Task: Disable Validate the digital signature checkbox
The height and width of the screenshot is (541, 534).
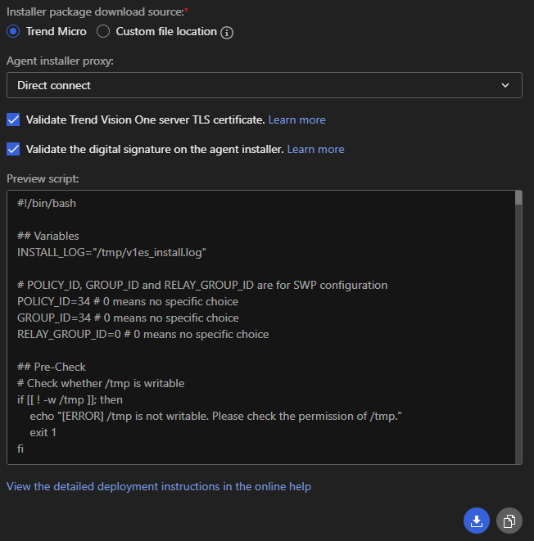Action: [13, 149]
